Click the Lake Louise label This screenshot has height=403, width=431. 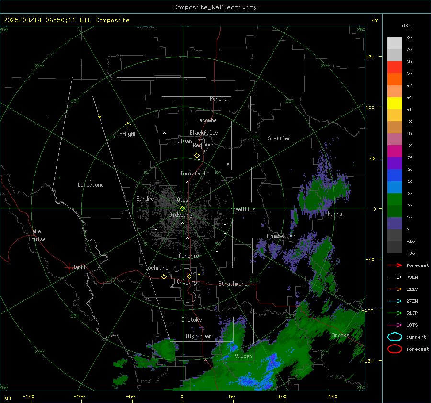coord(37,235)
